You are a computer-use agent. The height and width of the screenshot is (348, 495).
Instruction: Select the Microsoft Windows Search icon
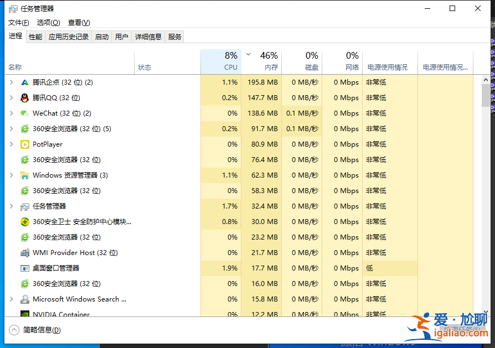[24, 299]
